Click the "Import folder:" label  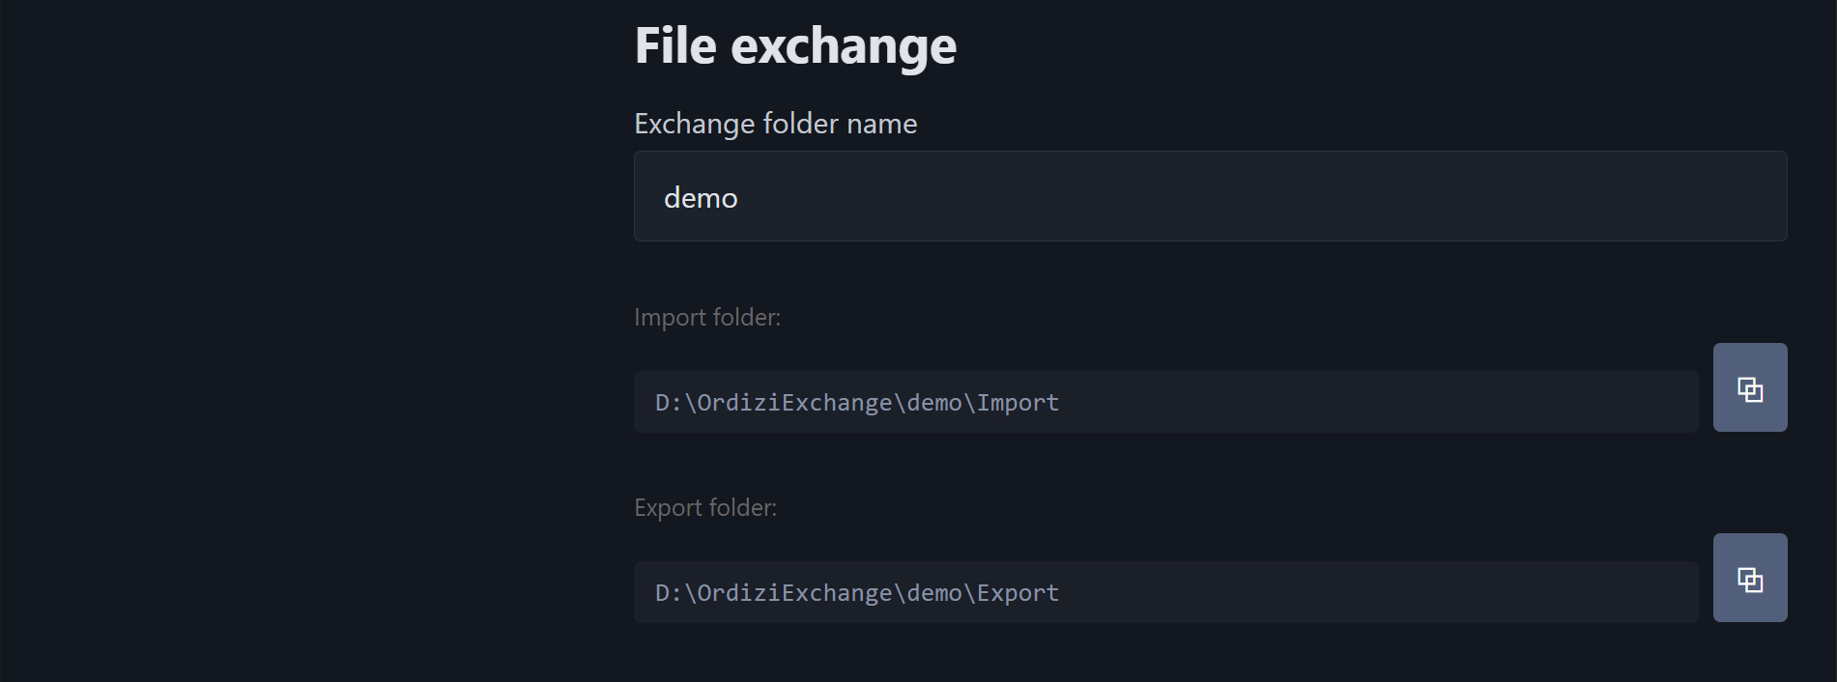[x=707, y=317]
